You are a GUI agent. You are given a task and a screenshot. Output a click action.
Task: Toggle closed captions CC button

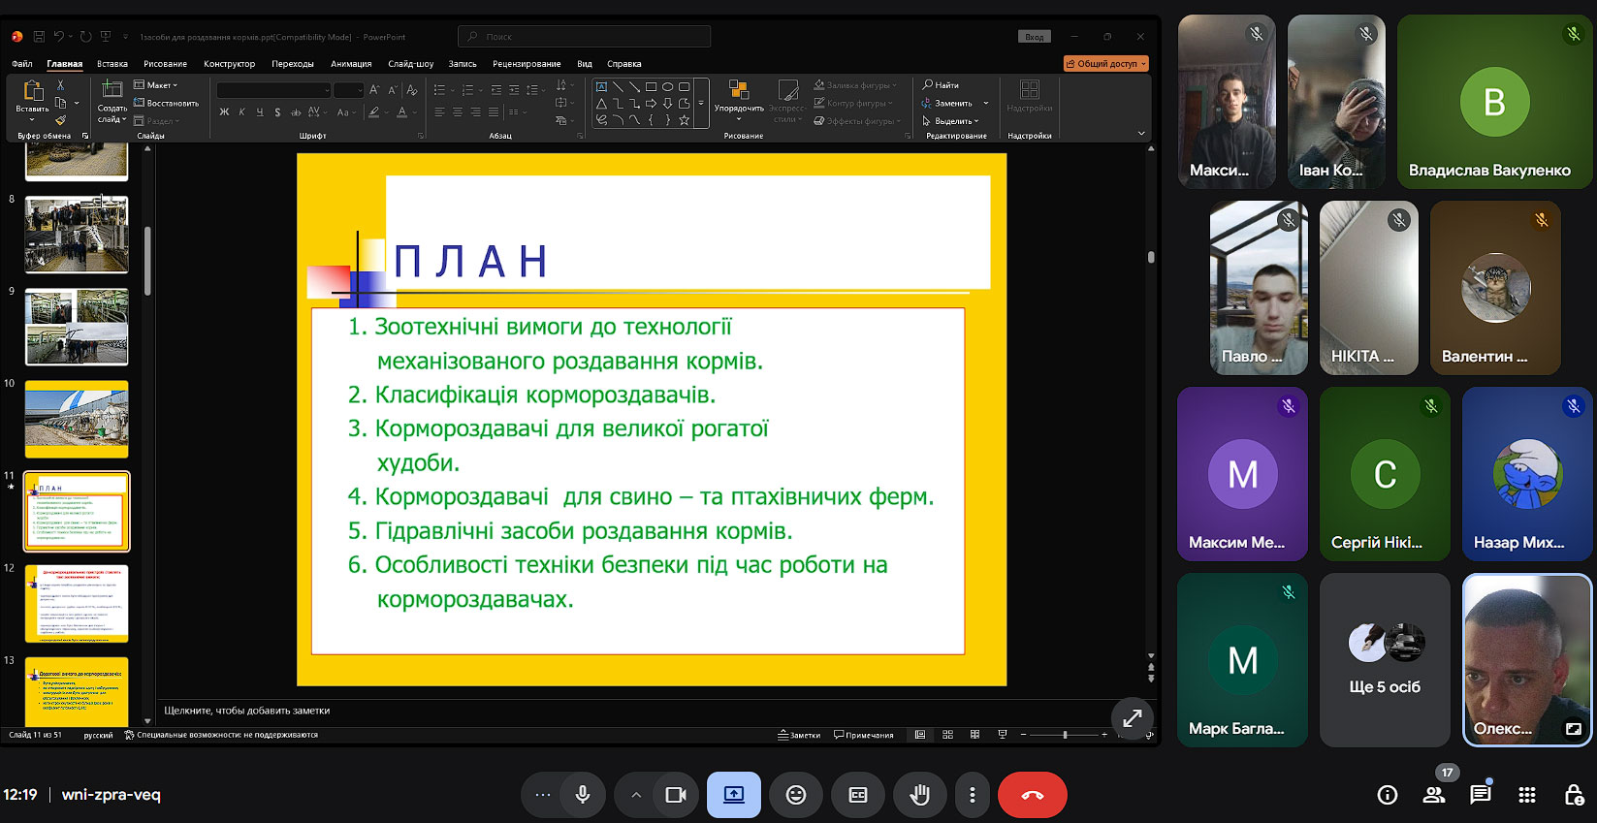click(x=857, y=795)
